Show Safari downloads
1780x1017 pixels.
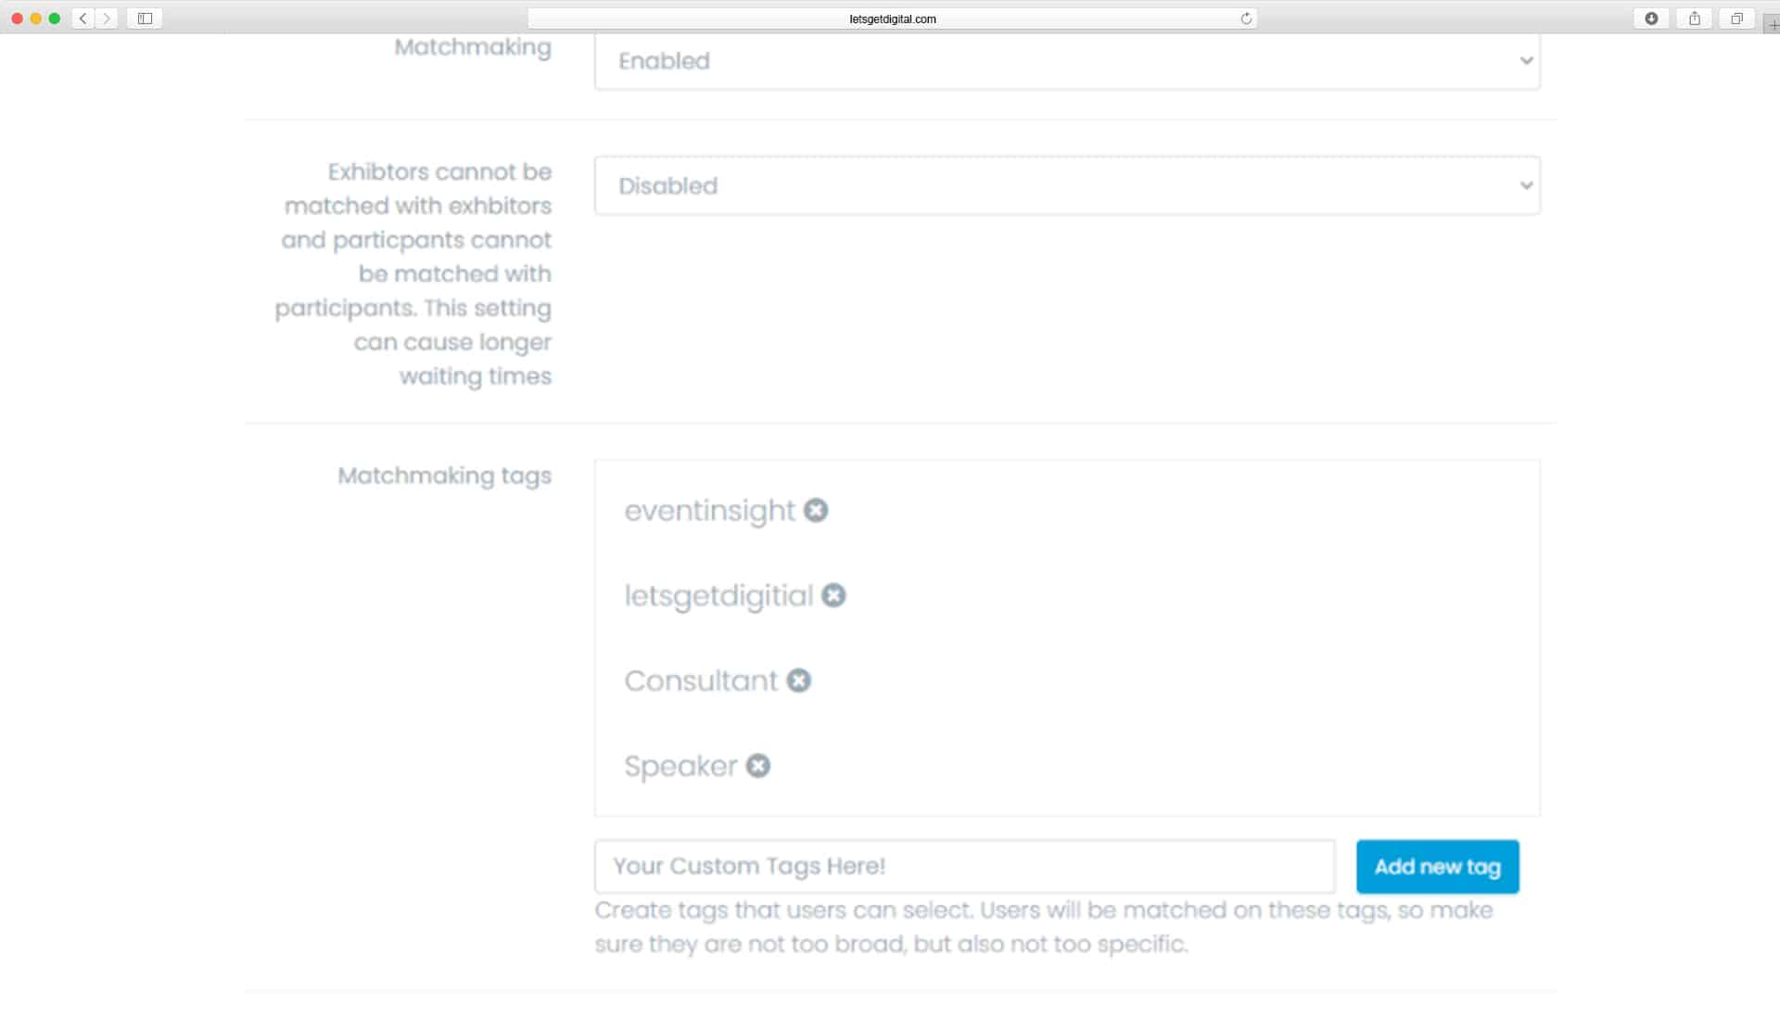(x=1651, y=19)
